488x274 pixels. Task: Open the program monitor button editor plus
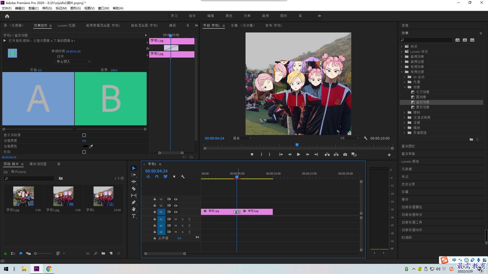click(389, 155)
